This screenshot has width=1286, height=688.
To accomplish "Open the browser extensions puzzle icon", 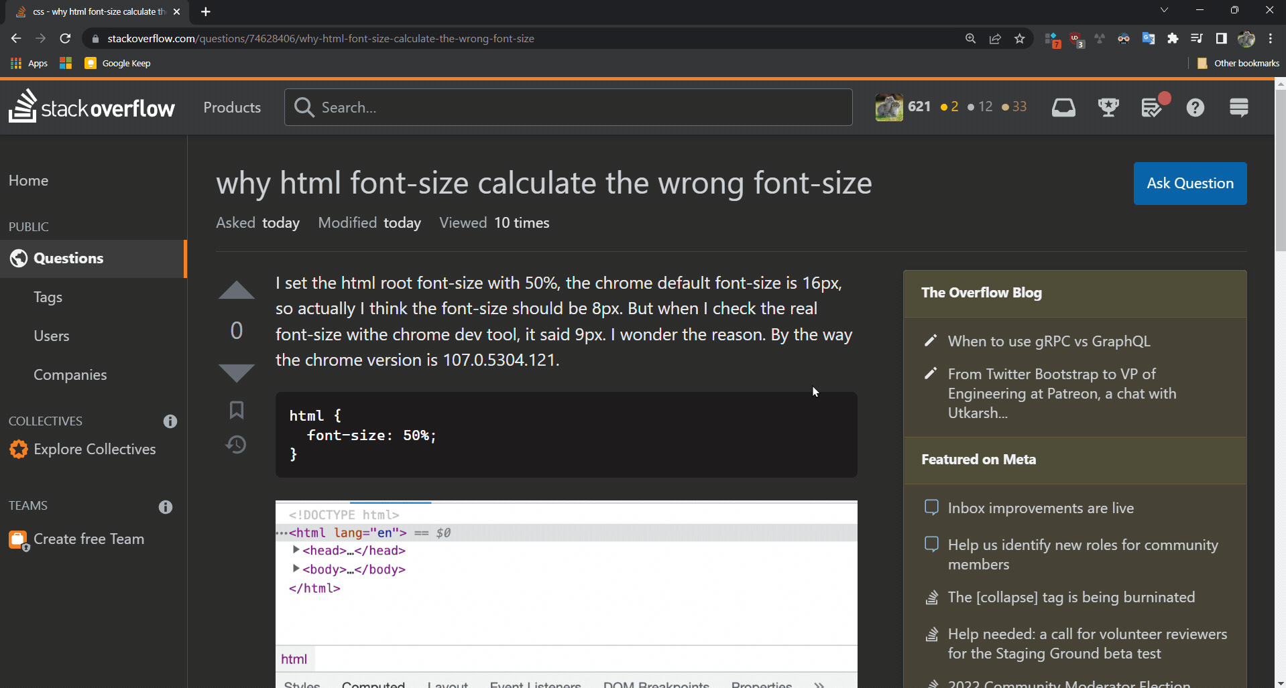I will [1173, 38].
